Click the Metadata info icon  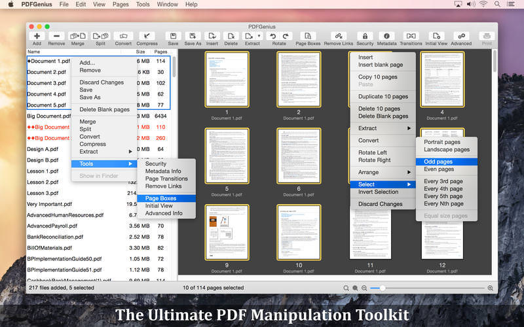pos(386,37)
